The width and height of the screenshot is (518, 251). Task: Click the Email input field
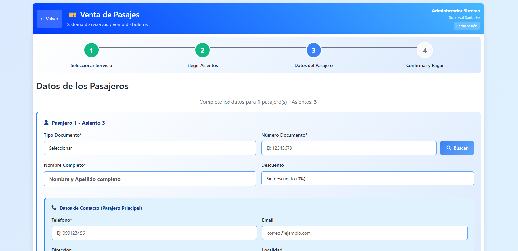[364, 233]
